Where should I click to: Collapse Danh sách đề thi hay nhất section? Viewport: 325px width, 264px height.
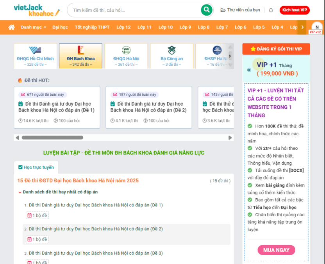(20, 192)
